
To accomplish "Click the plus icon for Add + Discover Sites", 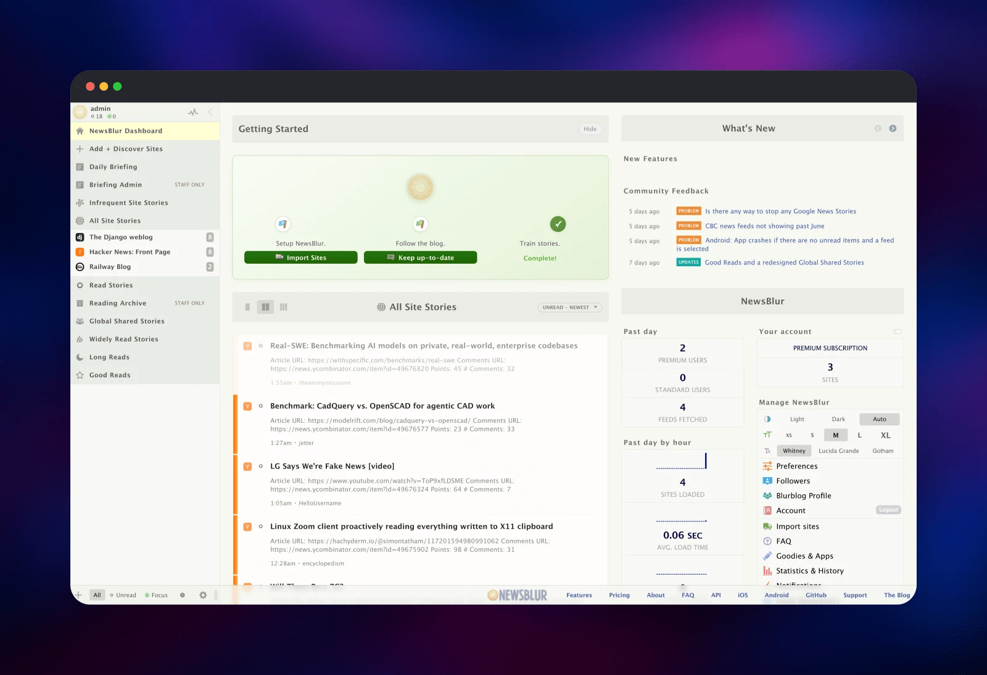I will coord(80,149).
